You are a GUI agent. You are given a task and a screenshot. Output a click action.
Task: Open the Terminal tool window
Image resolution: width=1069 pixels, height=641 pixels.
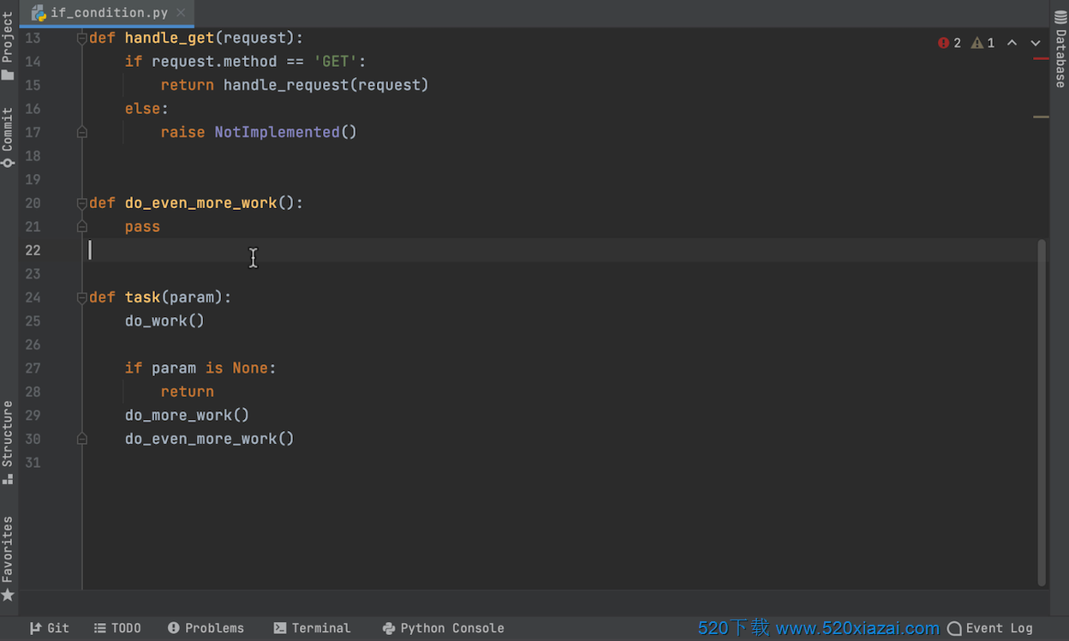coord(312,628)
